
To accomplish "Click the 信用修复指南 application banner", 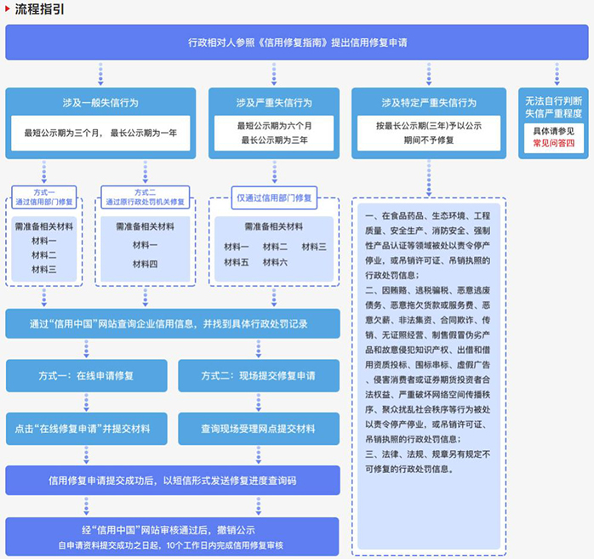I will click(297, 43).
